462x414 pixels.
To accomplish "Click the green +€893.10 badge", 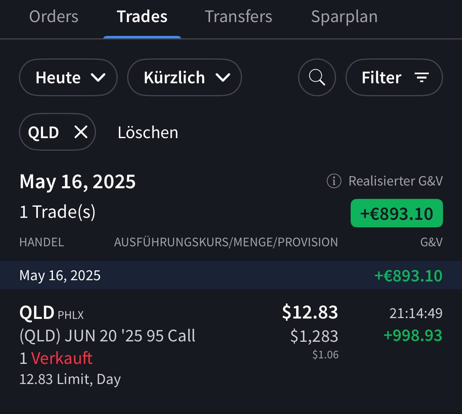I will 396,214.
